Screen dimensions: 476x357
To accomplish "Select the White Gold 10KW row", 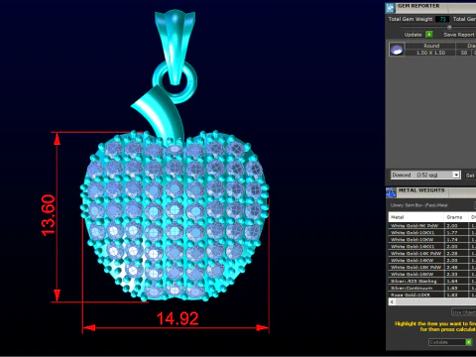I will [432, 240].
